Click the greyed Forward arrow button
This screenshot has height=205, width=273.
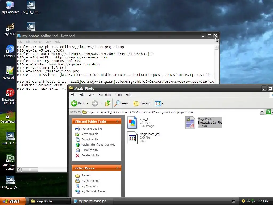pyautogui.click(x=95, y=103)
